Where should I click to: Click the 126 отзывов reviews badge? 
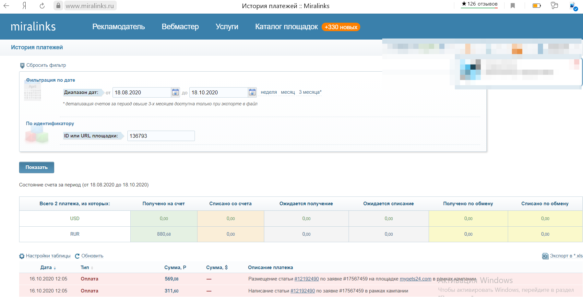479,4
